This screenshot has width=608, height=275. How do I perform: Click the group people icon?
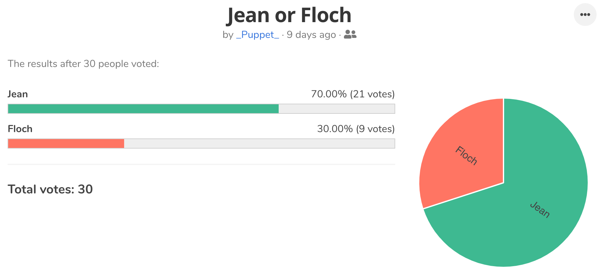pos(350,34)
